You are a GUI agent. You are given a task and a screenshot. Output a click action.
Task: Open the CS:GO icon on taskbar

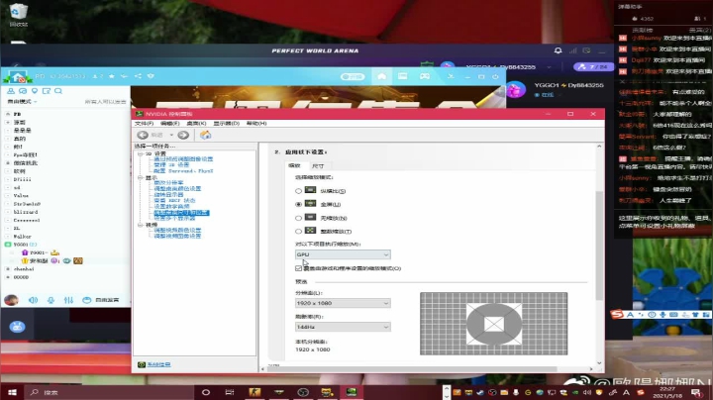pyautogui.click(x=255, y=392)
